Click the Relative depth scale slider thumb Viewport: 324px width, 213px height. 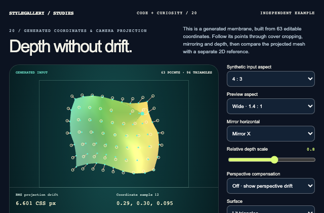(x=274, y=160)
